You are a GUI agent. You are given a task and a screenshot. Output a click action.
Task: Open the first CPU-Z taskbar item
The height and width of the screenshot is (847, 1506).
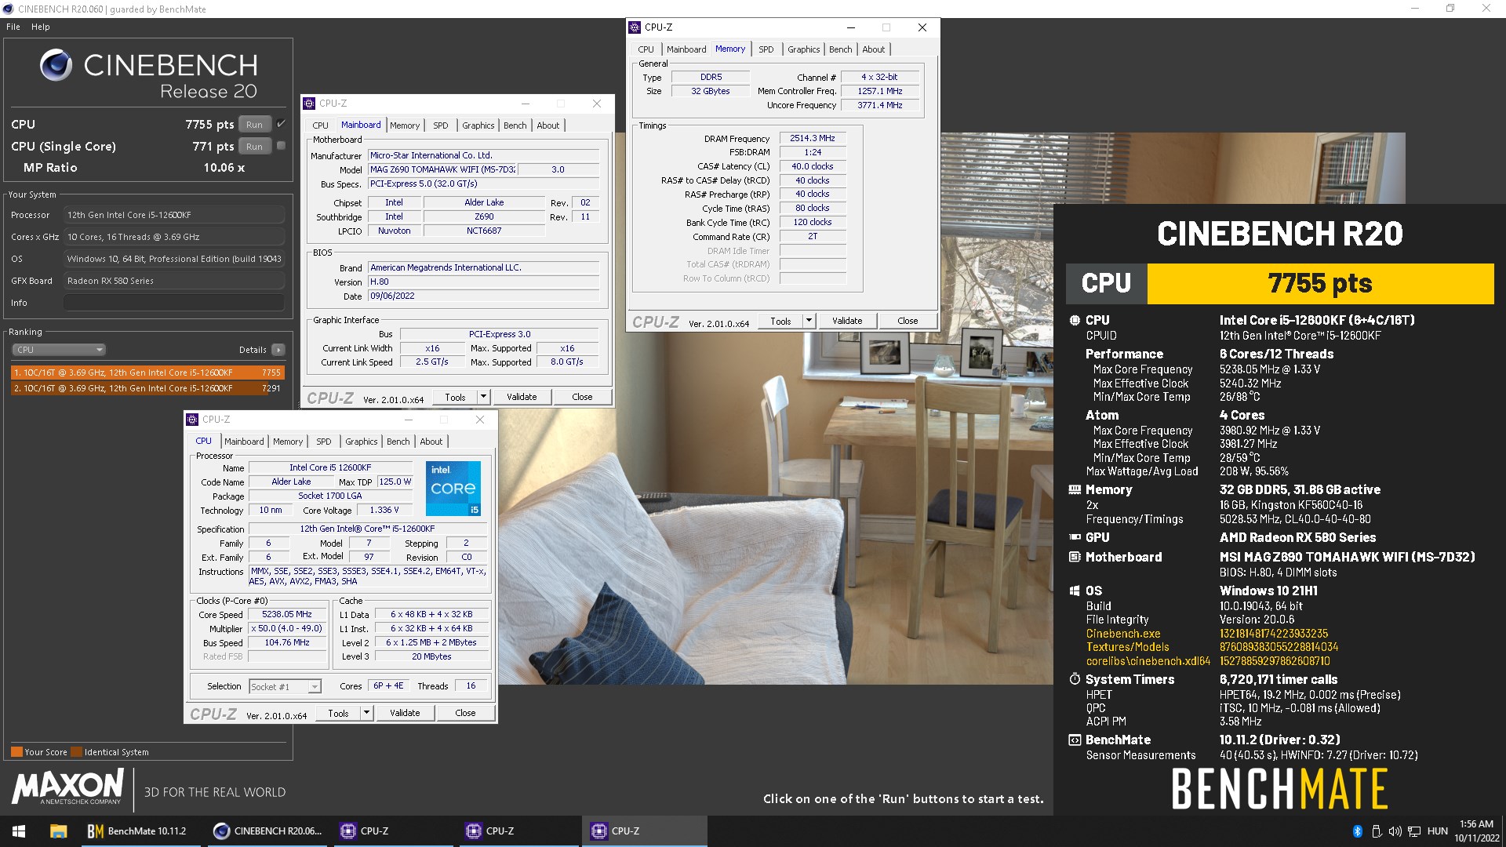click(392, 831)
